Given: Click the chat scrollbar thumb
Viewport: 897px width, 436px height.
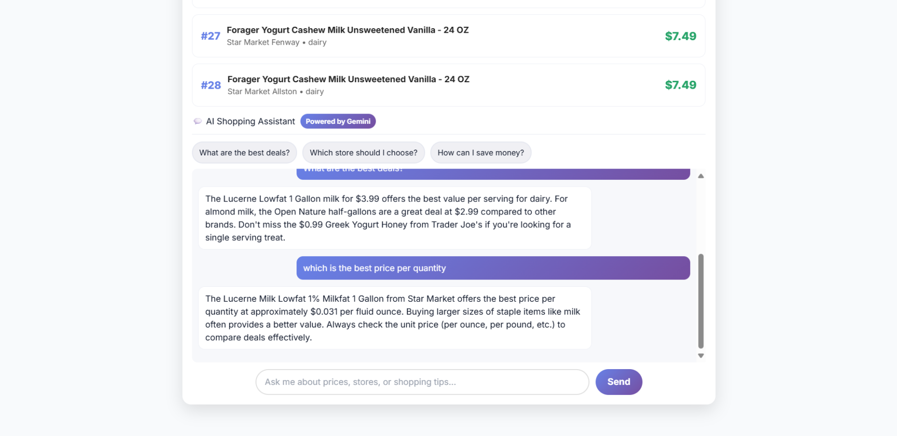Looking at the screenshot, I should [701, 301].
